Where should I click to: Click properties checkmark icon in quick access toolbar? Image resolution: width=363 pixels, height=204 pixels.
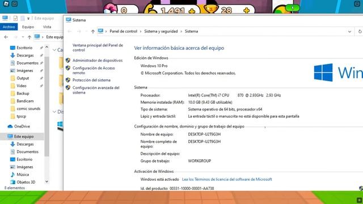point(15,18)
